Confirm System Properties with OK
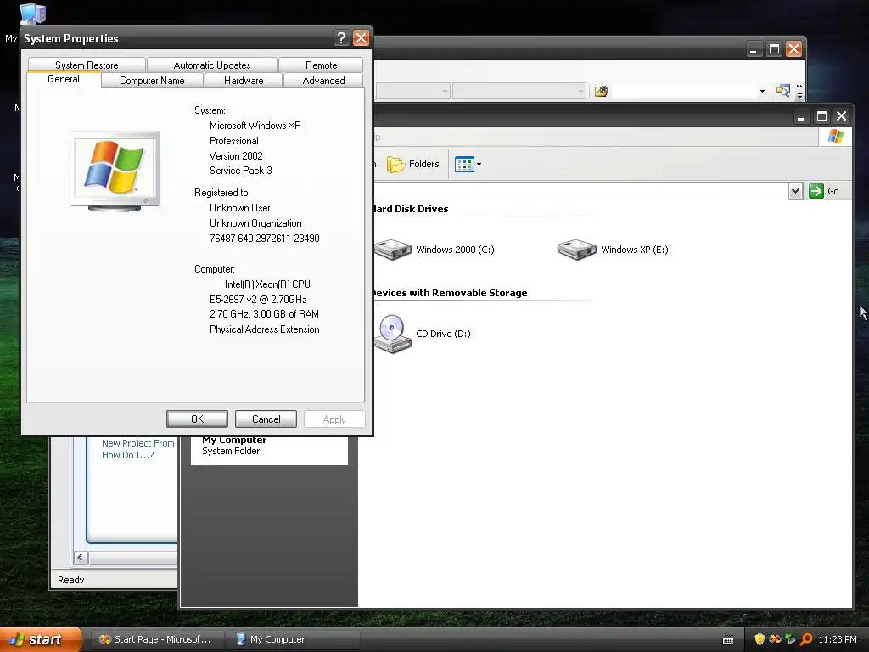 (x=197, y=419)
